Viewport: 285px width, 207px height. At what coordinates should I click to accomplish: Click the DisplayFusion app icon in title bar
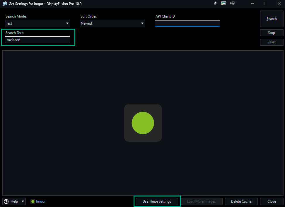coord(5,4)
